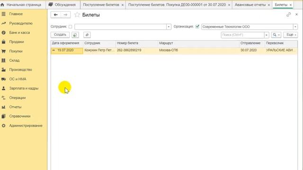Screen dimensions: 303x170
Task: Sort by Перевозчик column header
Action: (x=281, y=43)
